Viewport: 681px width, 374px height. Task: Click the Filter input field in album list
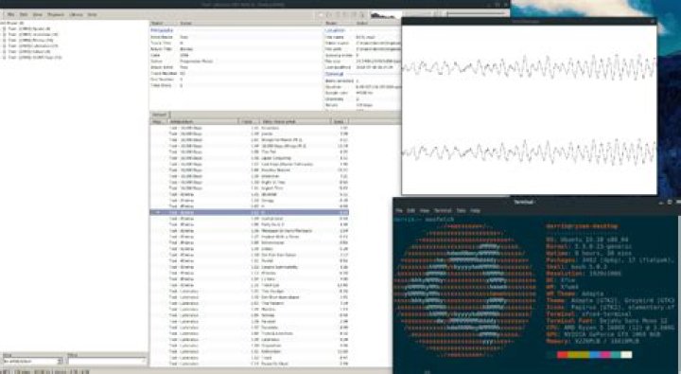coord(107,361)
